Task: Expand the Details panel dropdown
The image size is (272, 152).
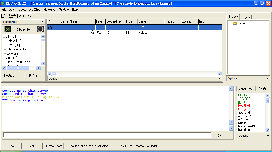Action: pos(219,79)
